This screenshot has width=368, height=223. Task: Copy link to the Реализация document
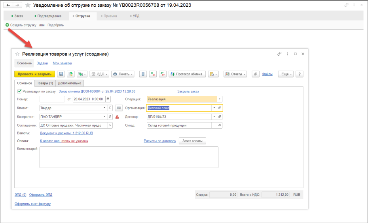coord(279,54)
